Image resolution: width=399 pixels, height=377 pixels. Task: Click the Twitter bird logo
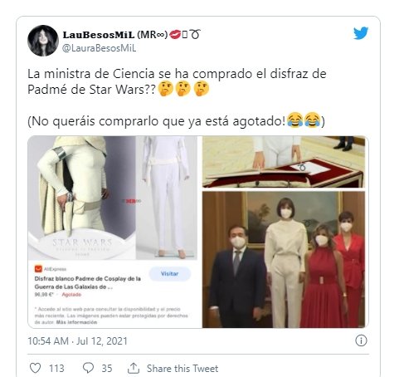tap(361, 33)
